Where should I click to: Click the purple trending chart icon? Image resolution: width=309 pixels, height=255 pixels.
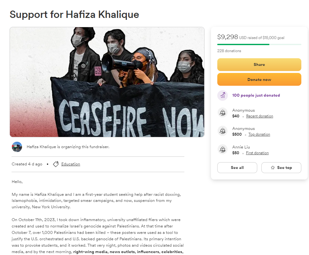pos(223,95)
